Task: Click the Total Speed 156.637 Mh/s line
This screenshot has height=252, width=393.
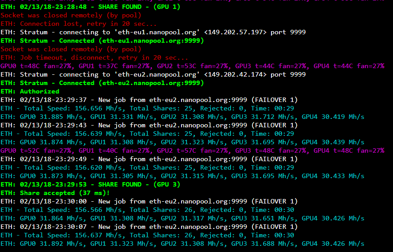Action: (x=147, y=235)
